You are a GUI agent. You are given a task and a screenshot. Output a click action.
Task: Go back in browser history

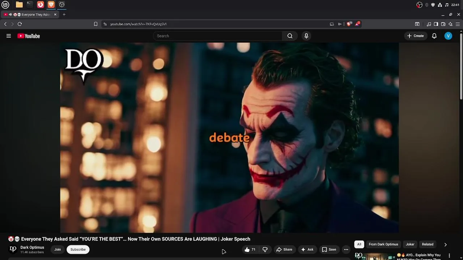click(5, 24)
